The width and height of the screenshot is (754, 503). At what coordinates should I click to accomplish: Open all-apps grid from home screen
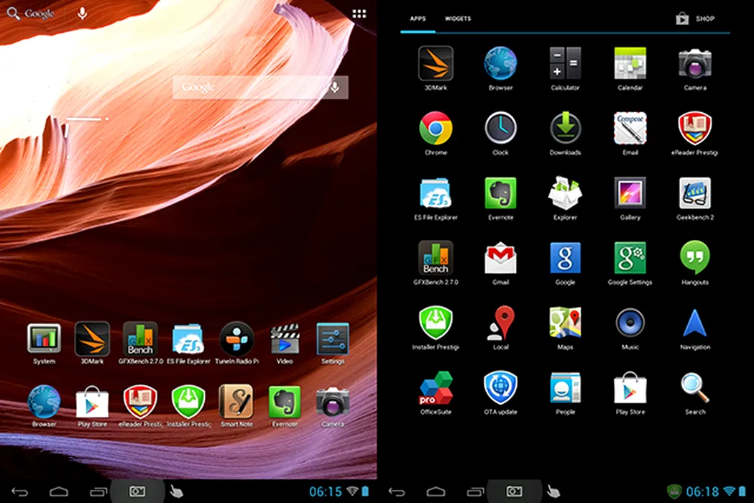pyautogui.click(x=359, y=14)
